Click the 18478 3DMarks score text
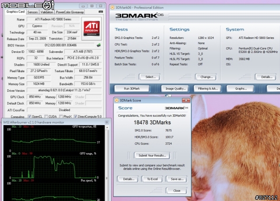 152,122
